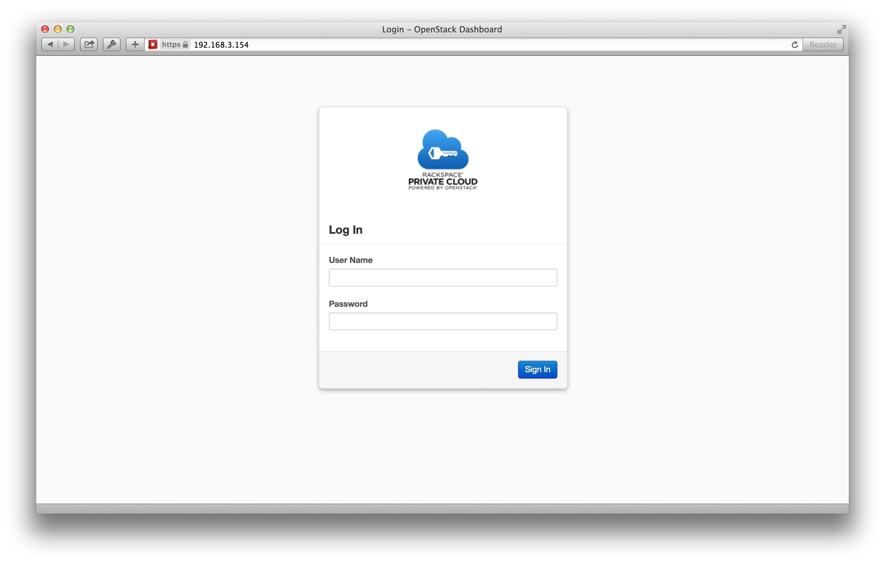Image resolution: width=885 pixels, height=564 pixels.
Task: Reload the page with the refresh icon
Action: point(795,44)
